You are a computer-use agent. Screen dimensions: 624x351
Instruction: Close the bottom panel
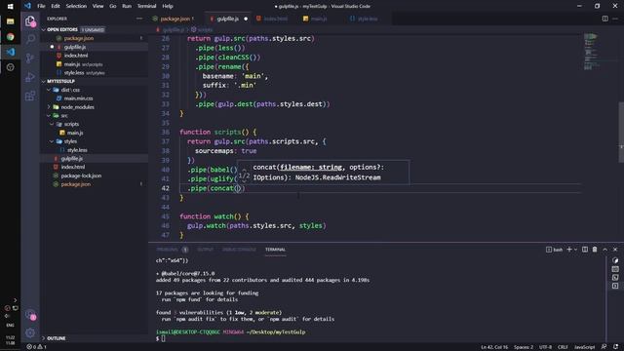pyautogui.click(x=615, y=250)
